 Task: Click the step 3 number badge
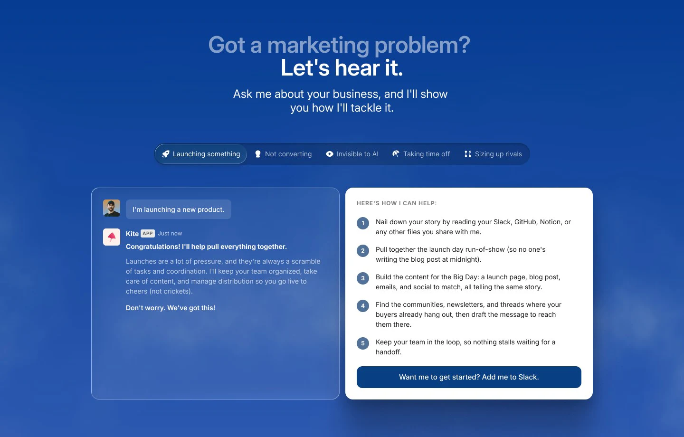click(363, 278)
